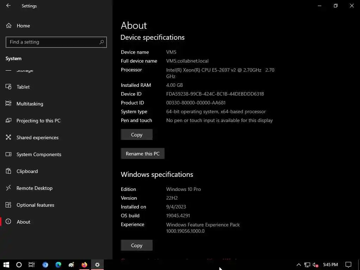Viewport: 360px width, 270px height.
Task: Click the device name value VM5
Action: coord(171,52)
